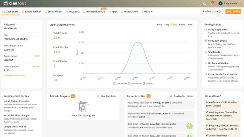The width and height of the screenshot is (244, 137).
Task: Click the Review us on button
Action: point(212,11)
